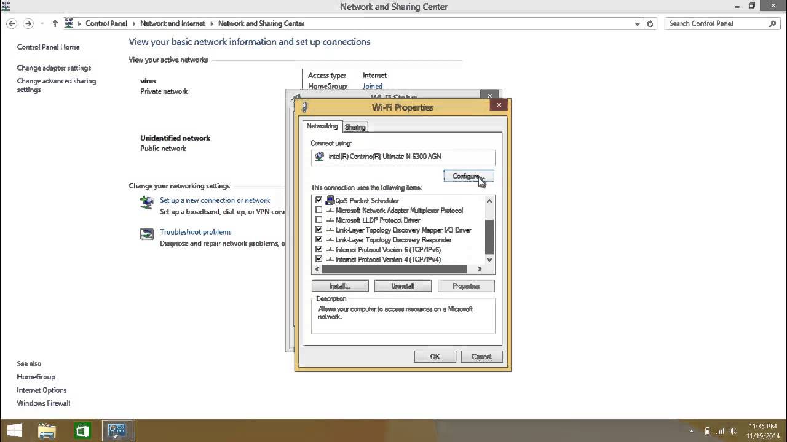The height and width of the screenshot is (442, 787).
Task: Click the Up one level arrow
Action: pyautogui.click(x=55, y=23)
